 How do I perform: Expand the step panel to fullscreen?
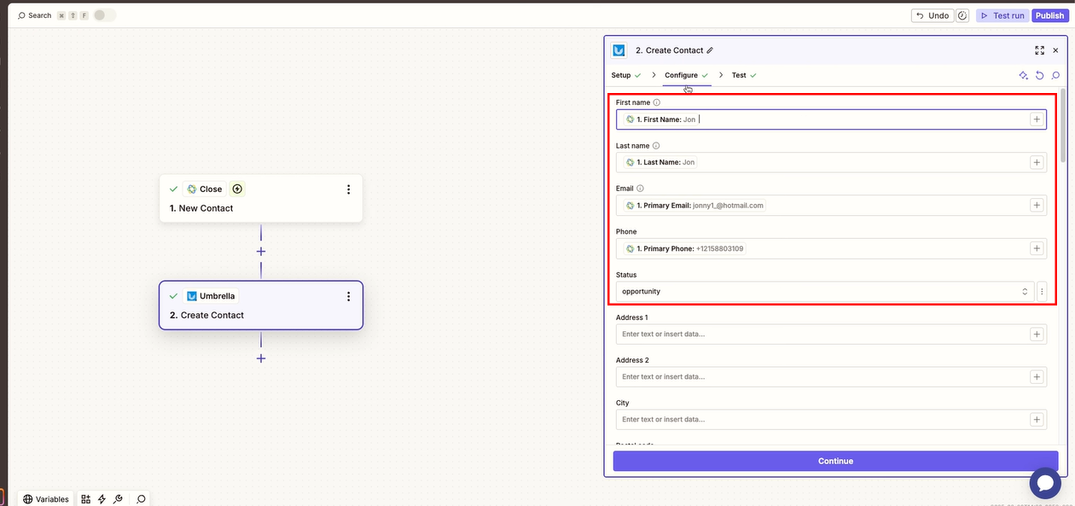point(1039,50)
